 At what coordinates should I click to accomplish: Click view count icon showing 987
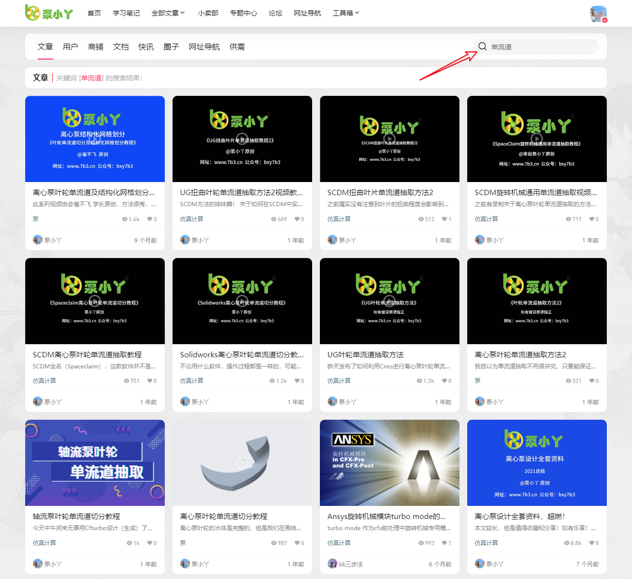pos(274,543)
